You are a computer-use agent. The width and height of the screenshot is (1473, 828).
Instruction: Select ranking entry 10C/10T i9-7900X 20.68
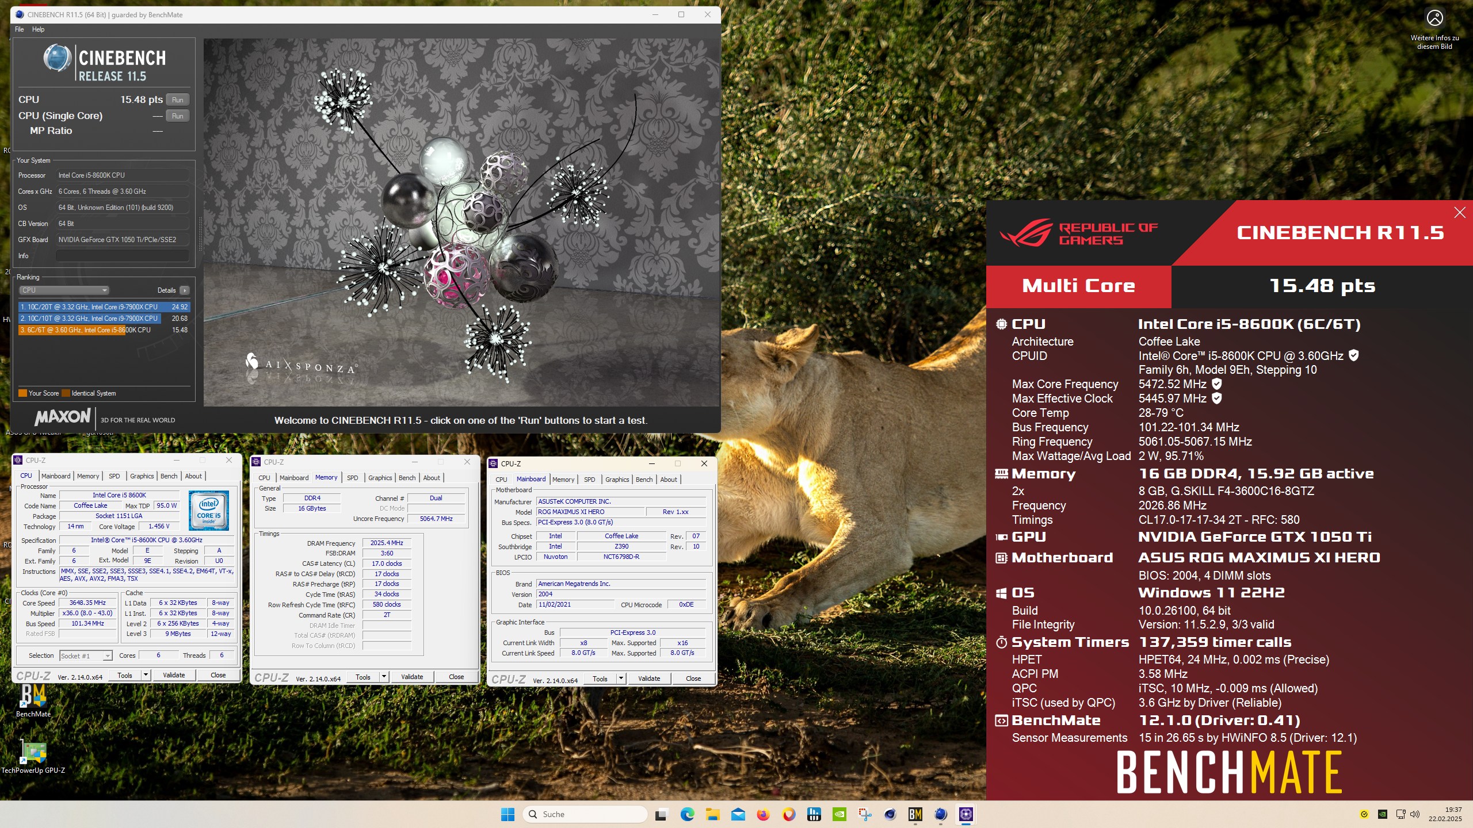point(104,319)
